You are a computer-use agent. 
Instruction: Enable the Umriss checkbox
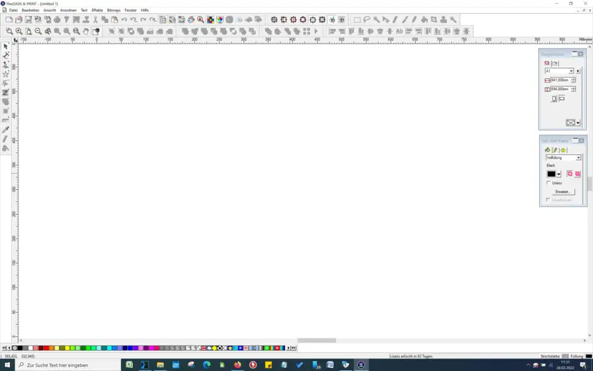(x=548, y=183)
